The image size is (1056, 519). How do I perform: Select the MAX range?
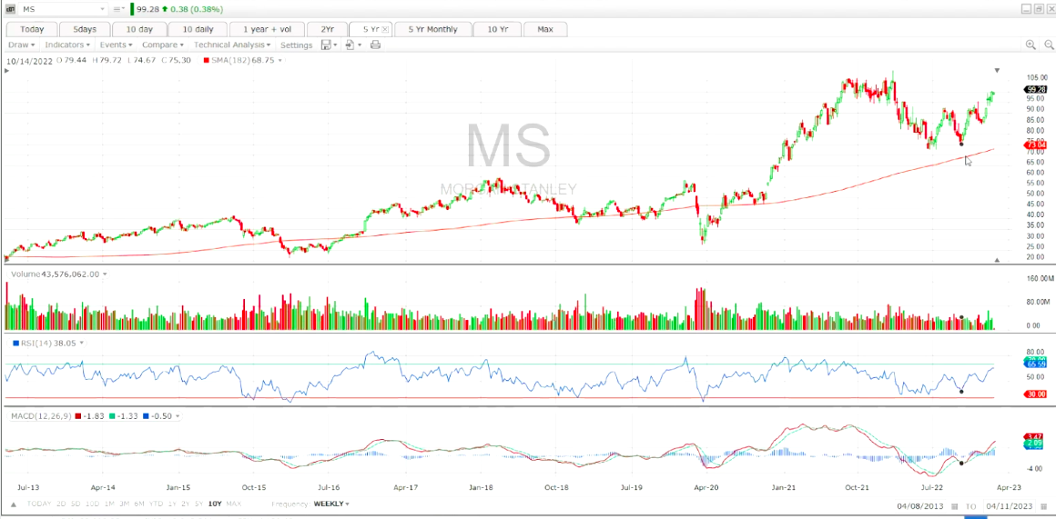tap(234, 504)
